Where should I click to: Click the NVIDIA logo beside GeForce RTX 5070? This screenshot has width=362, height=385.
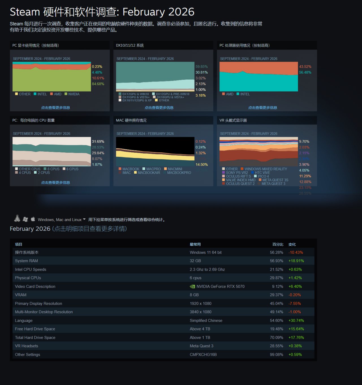point(192,286)
